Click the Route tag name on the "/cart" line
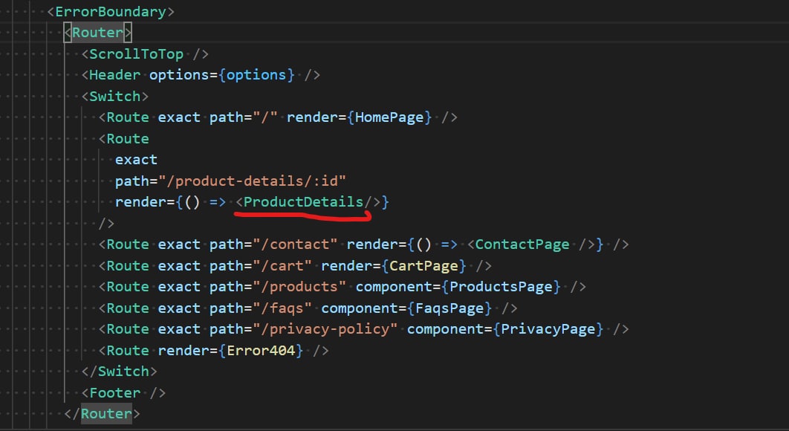The width and height of the screenshot is (789, 431). (x=128, y=265)
